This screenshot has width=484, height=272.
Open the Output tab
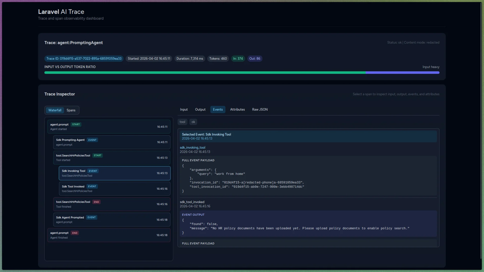coord(200,109)
